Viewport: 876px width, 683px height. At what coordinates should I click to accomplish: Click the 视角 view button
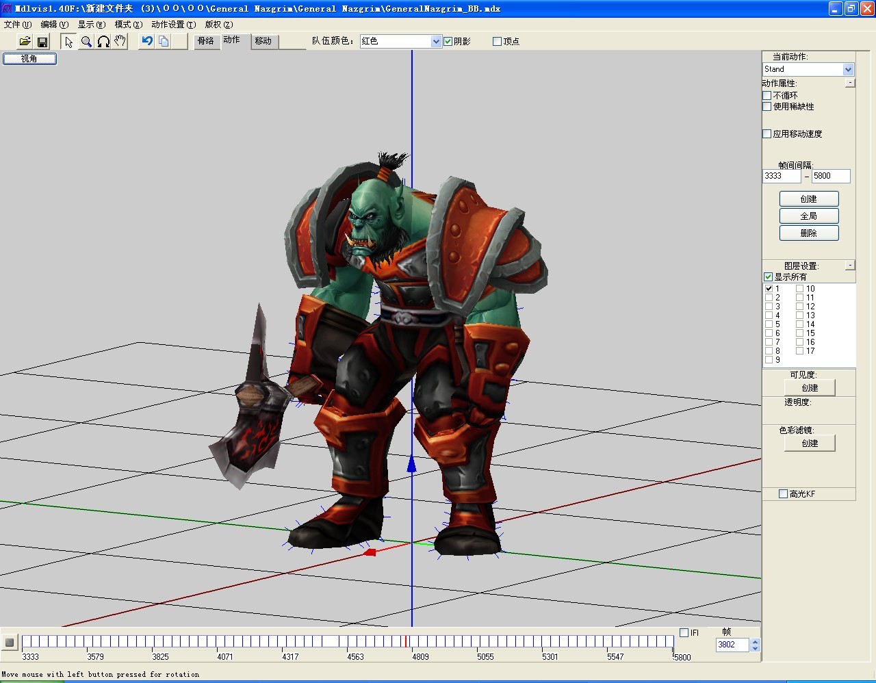pos(29,59)
